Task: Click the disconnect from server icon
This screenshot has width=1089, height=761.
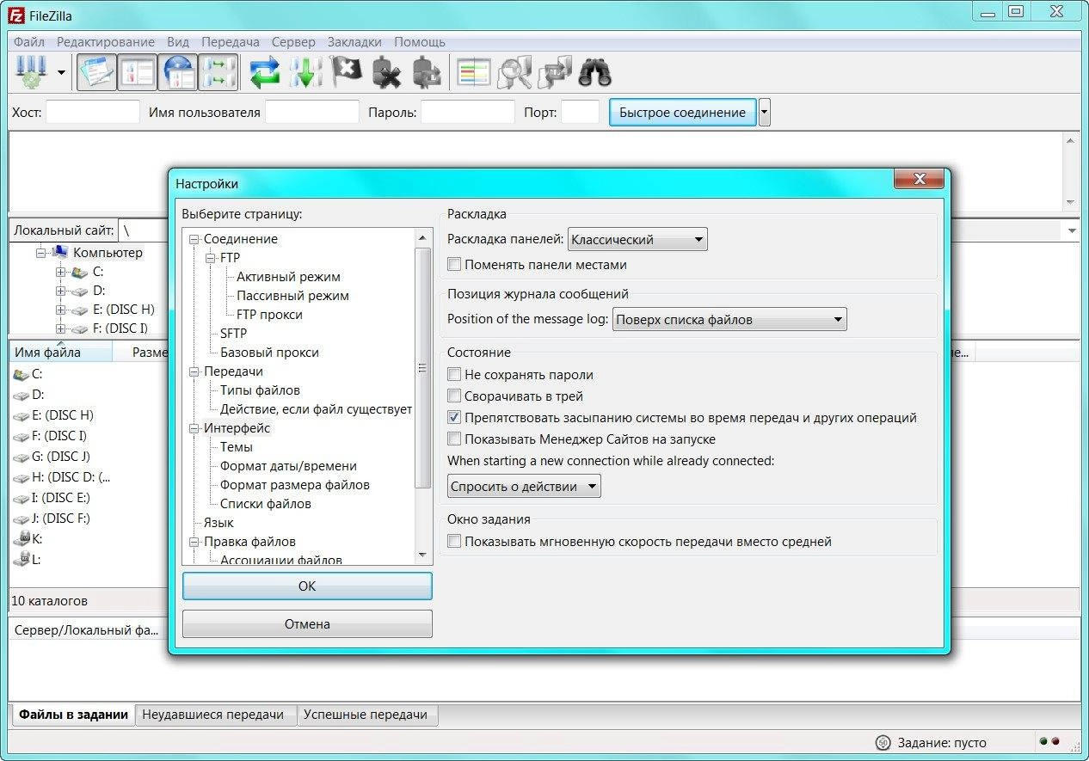Action: [387, 72]
